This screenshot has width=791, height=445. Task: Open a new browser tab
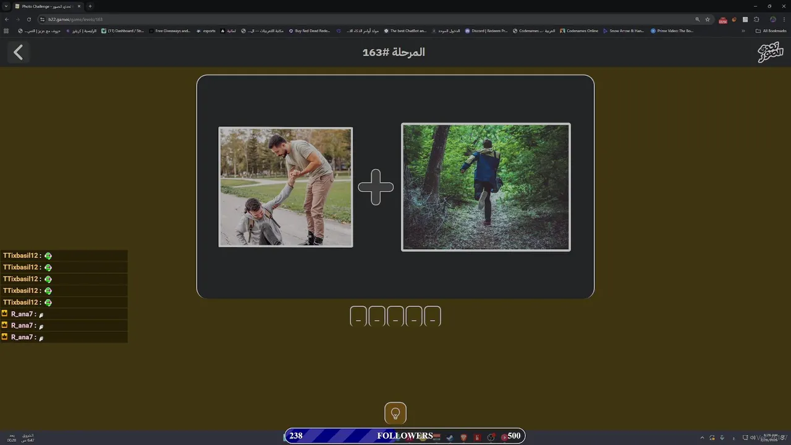click(90, 6)
